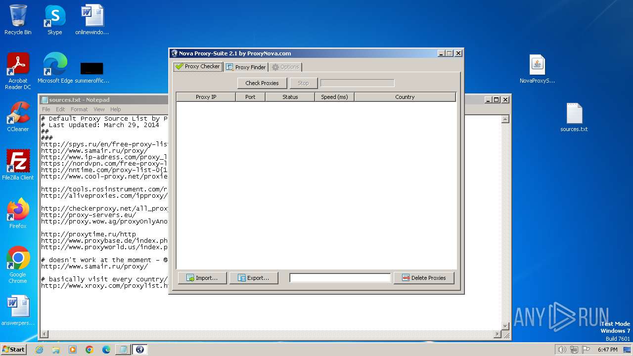Open the Help menu in Notepad

(x=115, y=109)
